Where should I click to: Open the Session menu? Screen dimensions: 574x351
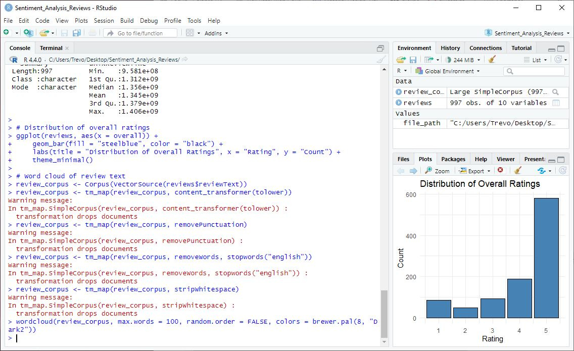(x=104, y=21)
